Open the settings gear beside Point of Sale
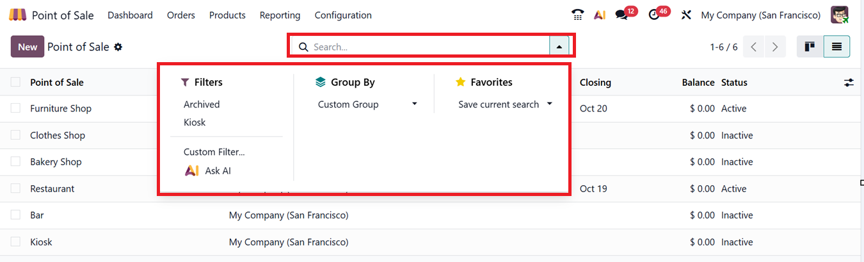Image resolution: width=864 pixels, height=262 pixels. click(118, 47)
